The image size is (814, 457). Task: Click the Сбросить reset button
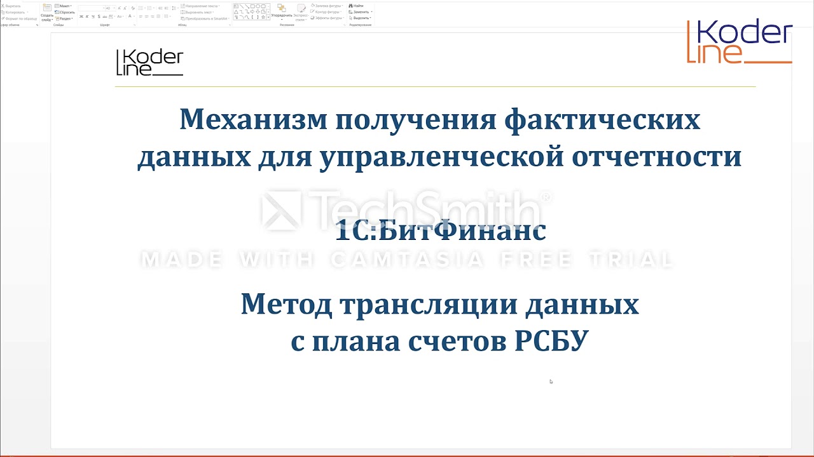[65, 12]
